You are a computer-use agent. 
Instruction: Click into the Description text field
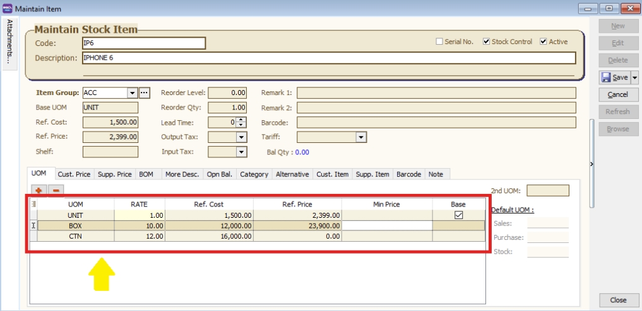(328, 58)
